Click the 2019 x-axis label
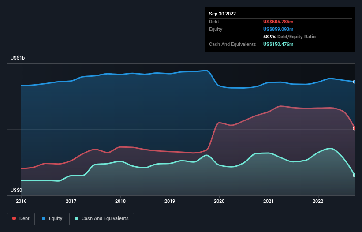The image size is (362, 232). click(170, 201)
